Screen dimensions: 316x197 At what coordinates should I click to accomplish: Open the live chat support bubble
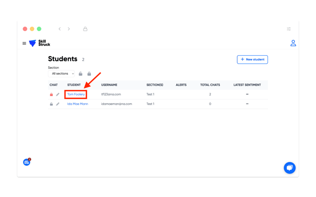click(290, 168)
